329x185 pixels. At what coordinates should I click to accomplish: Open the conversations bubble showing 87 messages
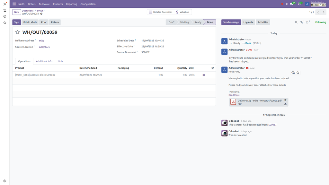291,4
